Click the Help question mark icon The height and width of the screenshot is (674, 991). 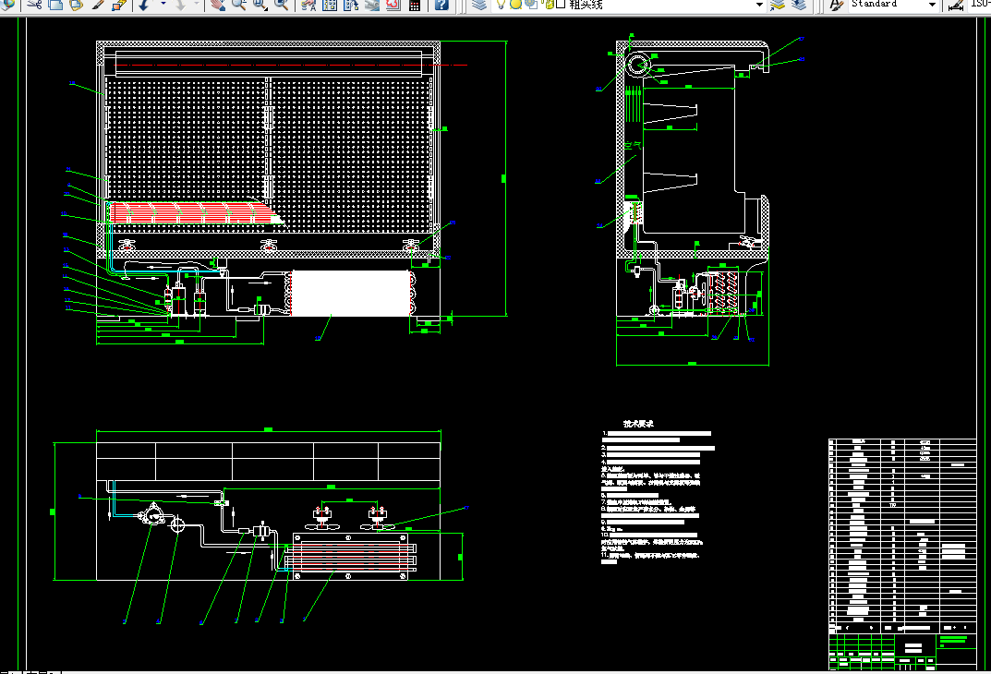pyautogui.click(x=441, y=5)
